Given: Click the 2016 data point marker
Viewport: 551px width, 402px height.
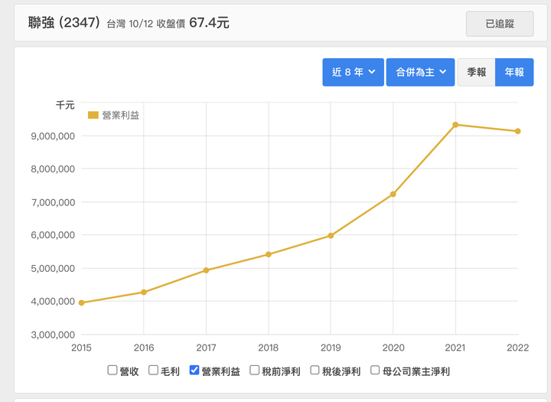Looking at the screenshot, I should [x=144, y=292].
